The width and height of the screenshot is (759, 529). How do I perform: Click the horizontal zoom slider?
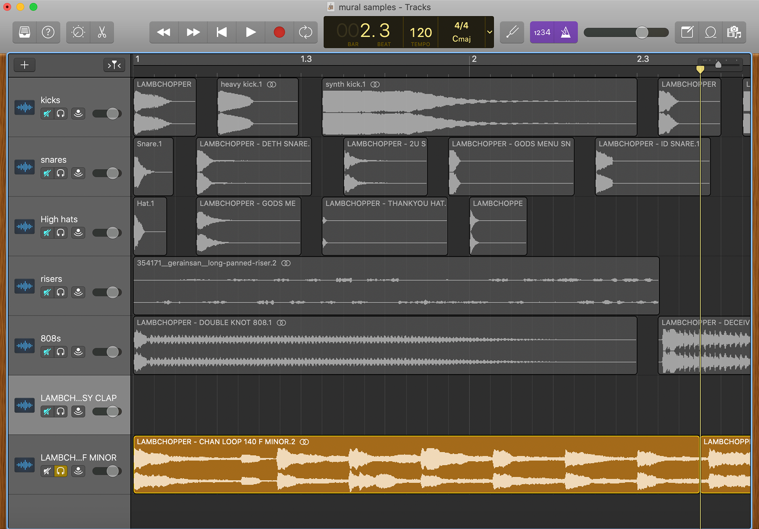(x=719, y=64)
